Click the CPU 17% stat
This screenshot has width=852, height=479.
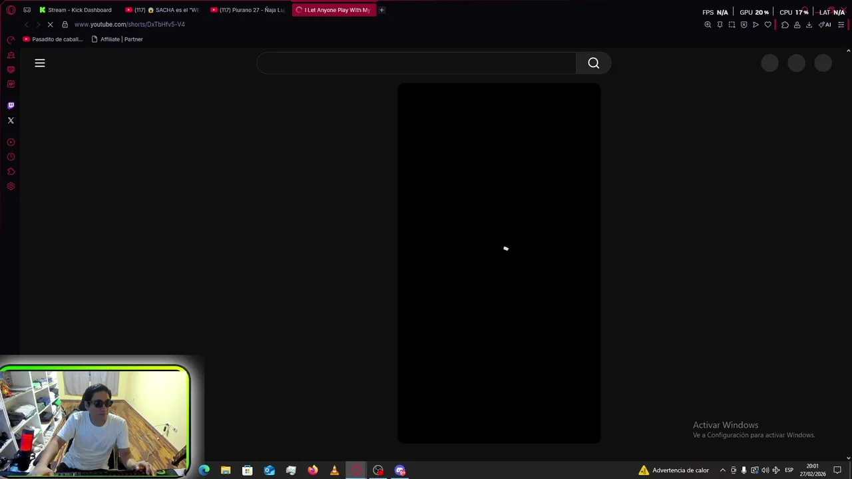[x=793, y=12]
